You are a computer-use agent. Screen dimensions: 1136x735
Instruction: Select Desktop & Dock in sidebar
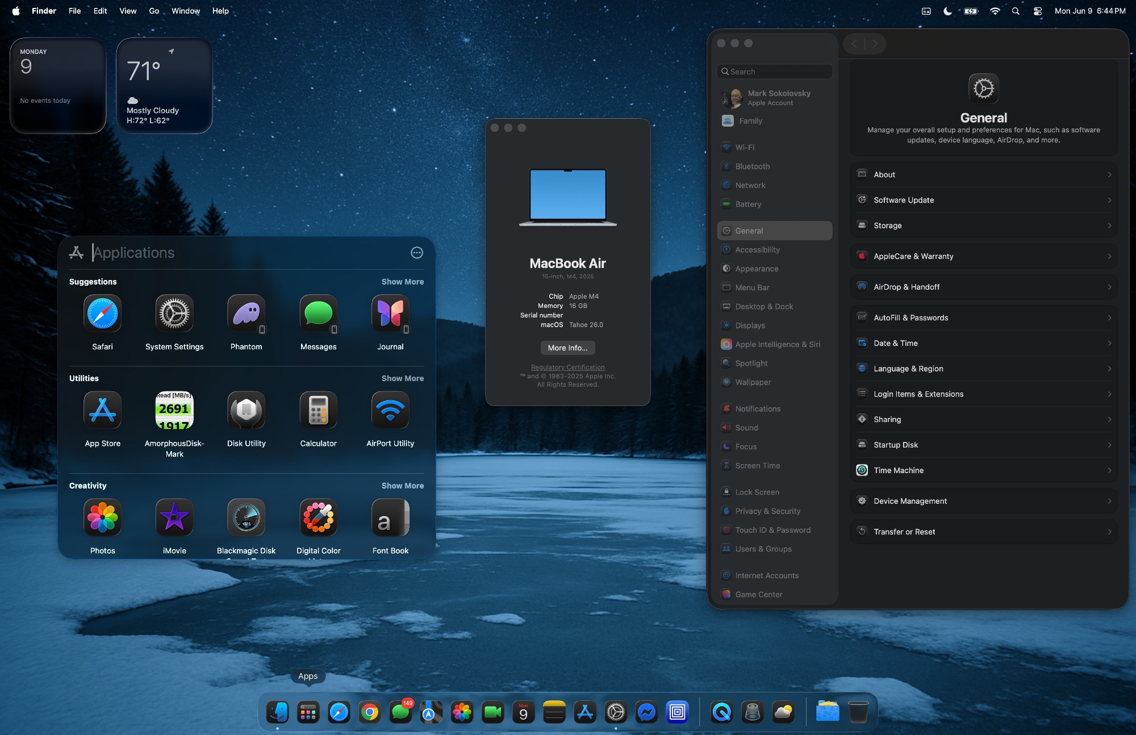click(x=775, y=306)
